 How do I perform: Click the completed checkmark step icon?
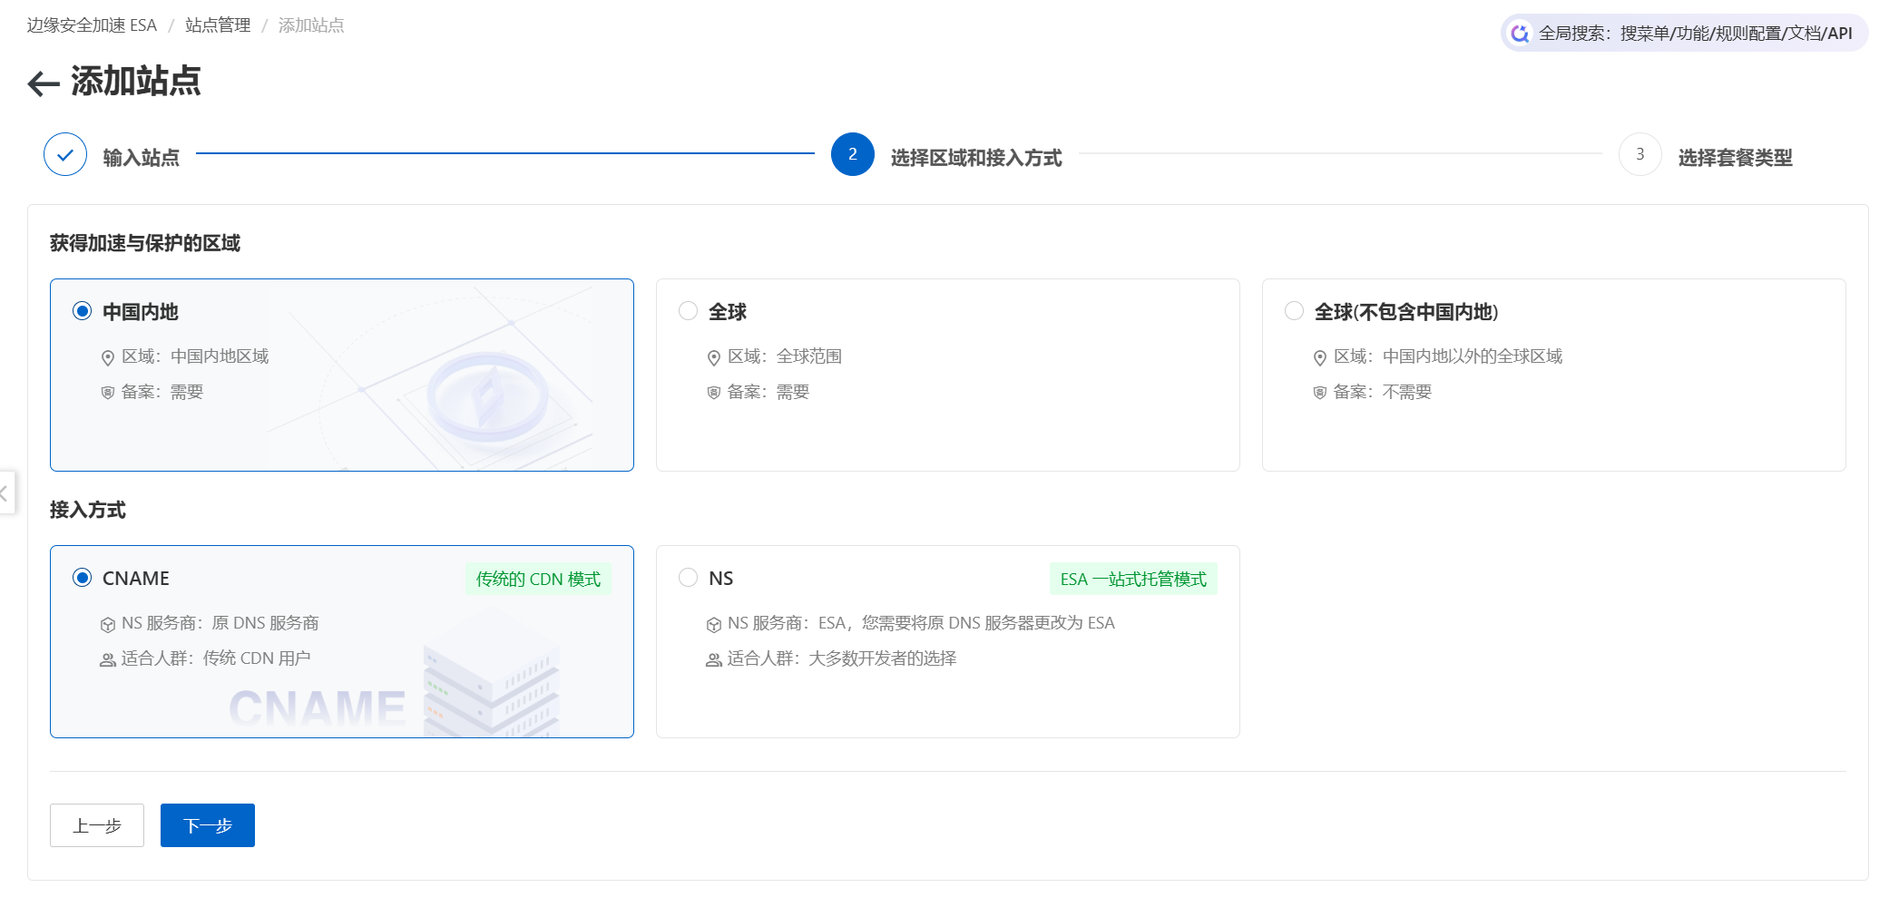[x=65, y=155]
